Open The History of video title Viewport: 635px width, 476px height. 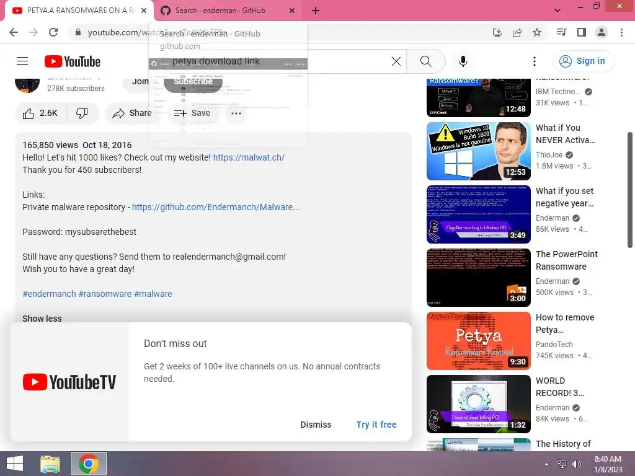pos(563,444)
